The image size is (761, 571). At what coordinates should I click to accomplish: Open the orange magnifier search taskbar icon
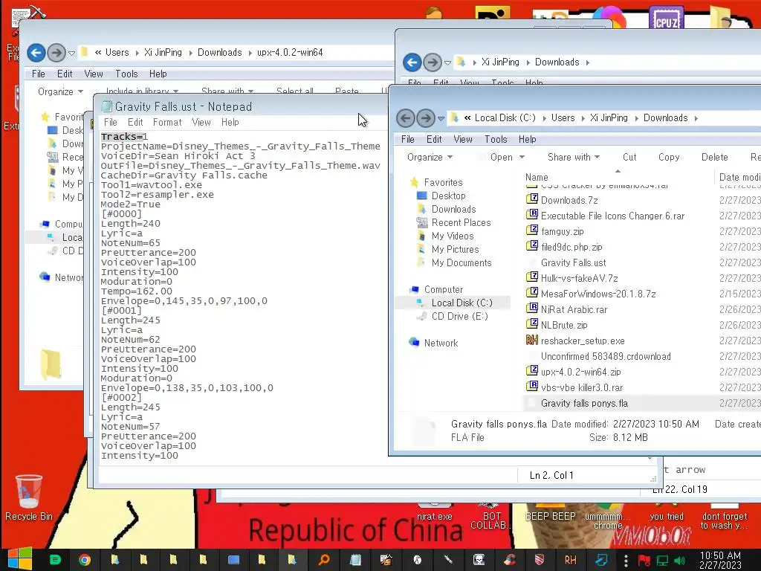pyautogui.click(x=324, y=560)
